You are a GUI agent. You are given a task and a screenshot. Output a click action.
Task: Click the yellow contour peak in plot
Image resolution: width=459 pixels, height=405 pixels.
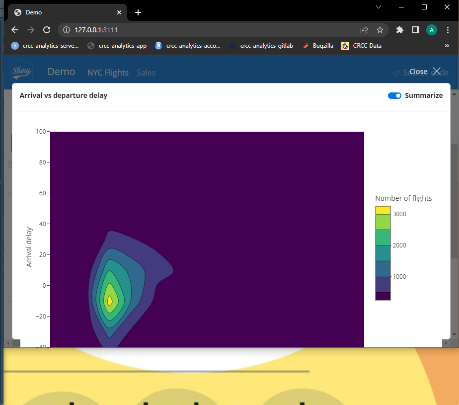[110, 301]
